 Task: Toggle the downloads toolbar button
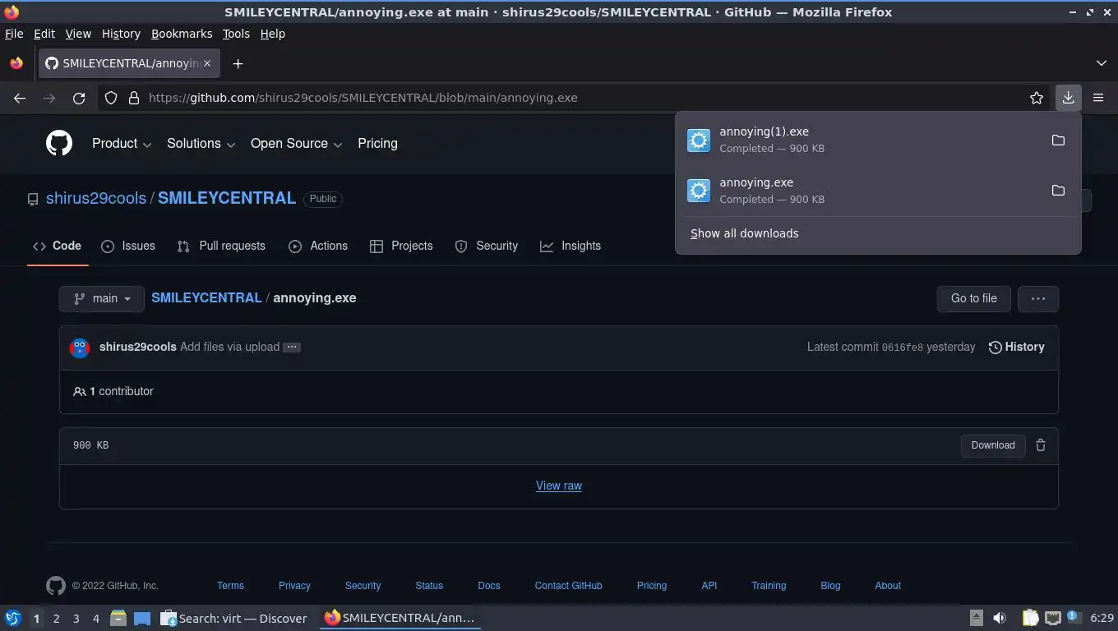pyautogui.click(x=1068, y=98)
